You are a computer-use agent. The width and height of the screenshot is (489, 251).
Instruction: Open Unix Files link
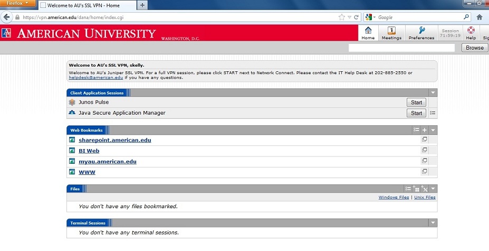click(425, 197)
